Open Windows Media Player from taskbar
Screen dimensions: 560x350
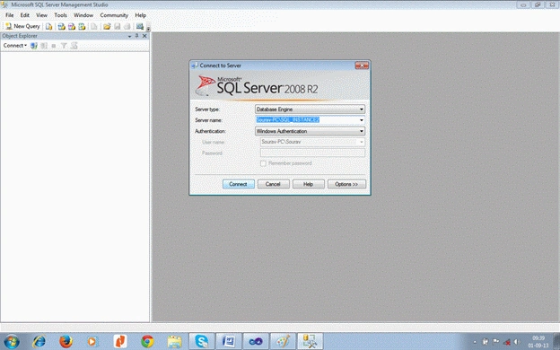(92, 341)
